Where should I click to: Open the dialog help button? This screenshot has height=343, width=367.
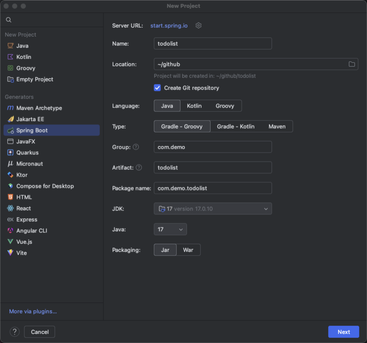point(14,332)
